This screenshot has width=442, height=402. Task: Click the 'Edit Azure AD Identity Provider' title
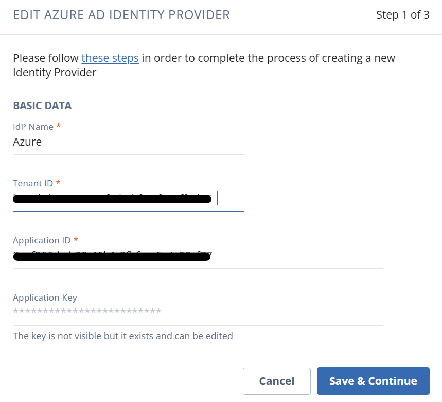coord(121,15)
